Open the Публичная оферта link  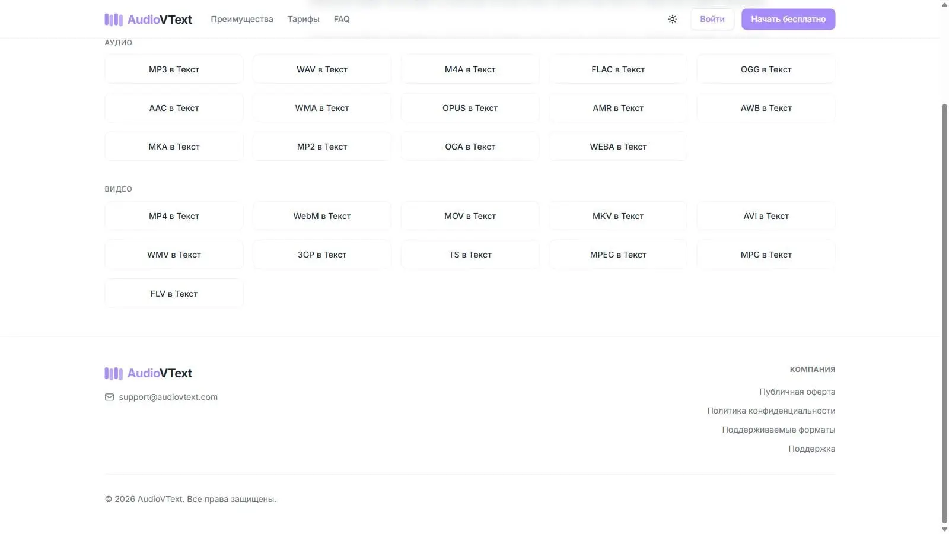click(797, 392)
